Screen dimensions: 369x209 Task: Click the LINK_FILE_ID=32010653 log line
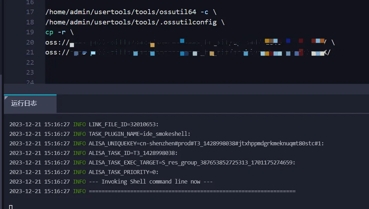pos(84,124)
